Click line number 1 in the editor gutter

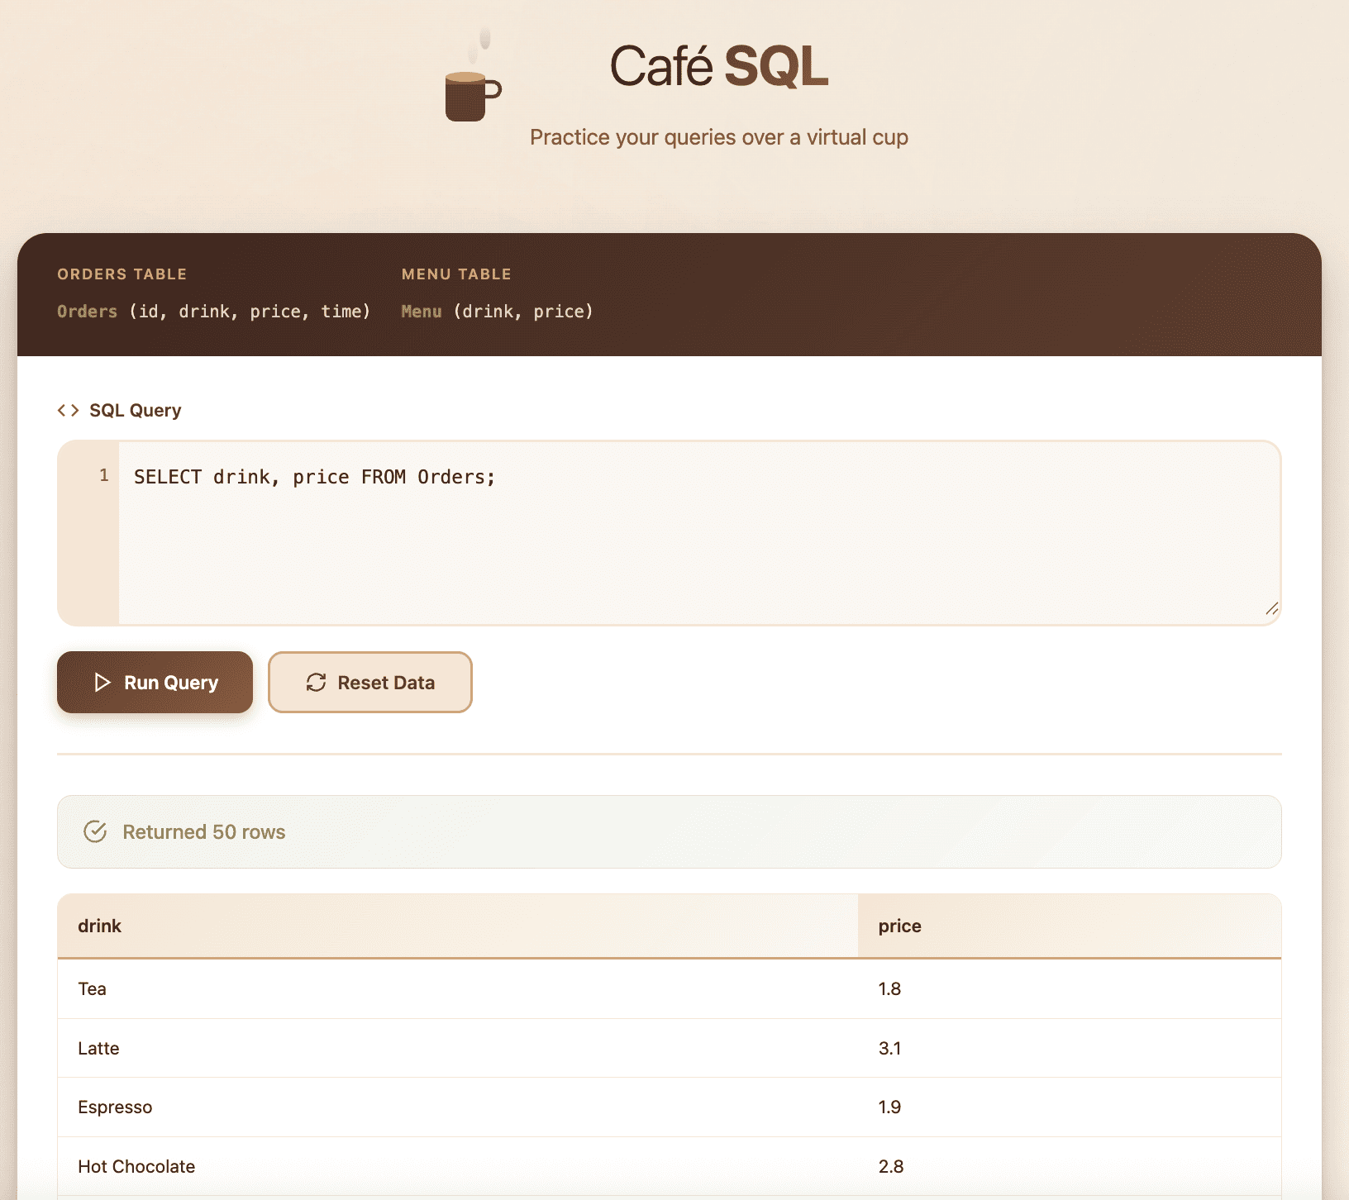103,475
